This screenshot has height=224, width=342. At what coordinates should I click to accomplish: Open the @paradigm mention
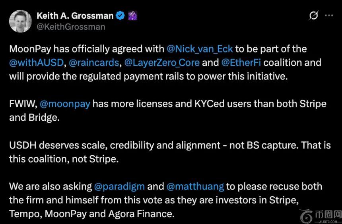point(120,186)
